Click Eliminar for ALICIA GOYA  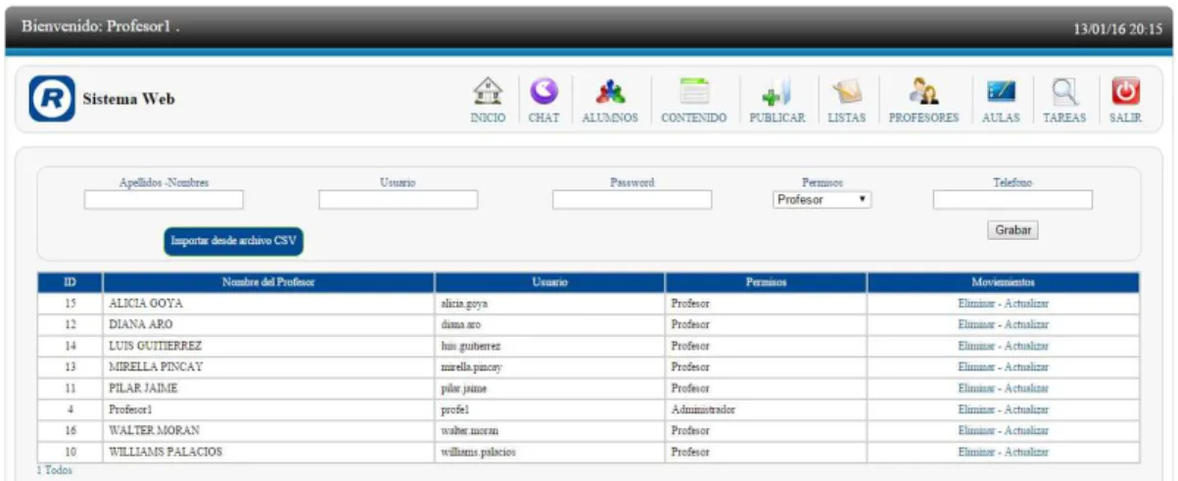pos(977,304)
